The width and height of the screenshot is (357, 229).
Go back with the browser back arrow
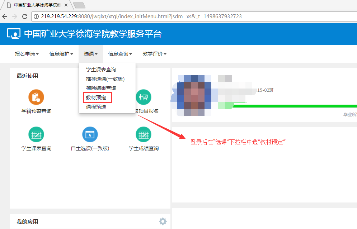pyautogui.click(x=5, y=16)
